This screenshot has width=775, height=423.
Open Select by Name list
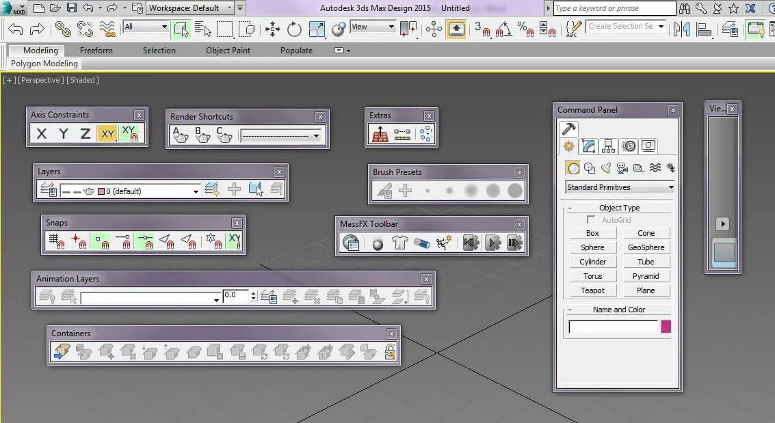pos(202,29)
